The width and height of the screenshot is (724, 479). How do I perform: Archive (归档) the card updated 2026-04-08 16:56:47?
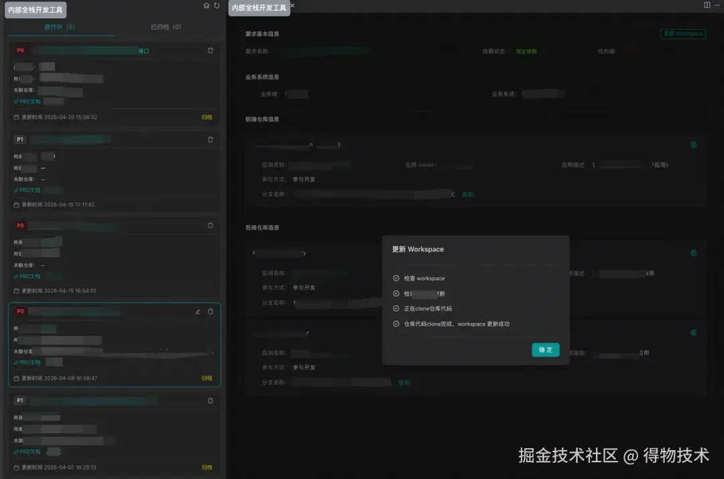click(207, 379)
